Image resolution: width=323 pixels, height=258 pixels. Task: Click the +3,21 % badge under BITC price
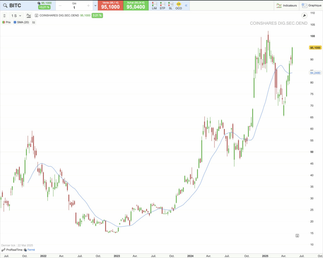(44, 7)
